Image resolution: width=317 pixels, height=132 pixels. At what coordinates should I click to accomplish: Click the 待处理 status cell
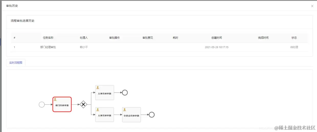[294, 47]
